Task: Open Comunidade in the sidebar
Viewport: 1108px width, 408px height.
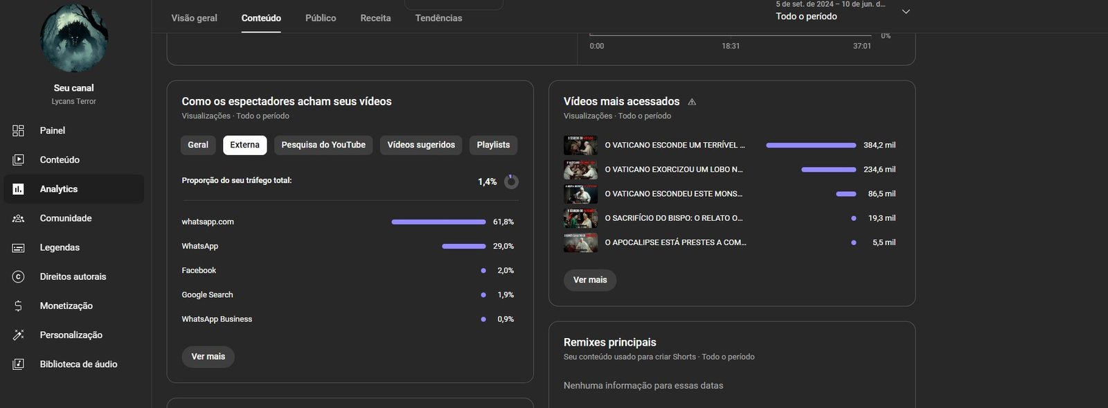Action: (74, 218)
